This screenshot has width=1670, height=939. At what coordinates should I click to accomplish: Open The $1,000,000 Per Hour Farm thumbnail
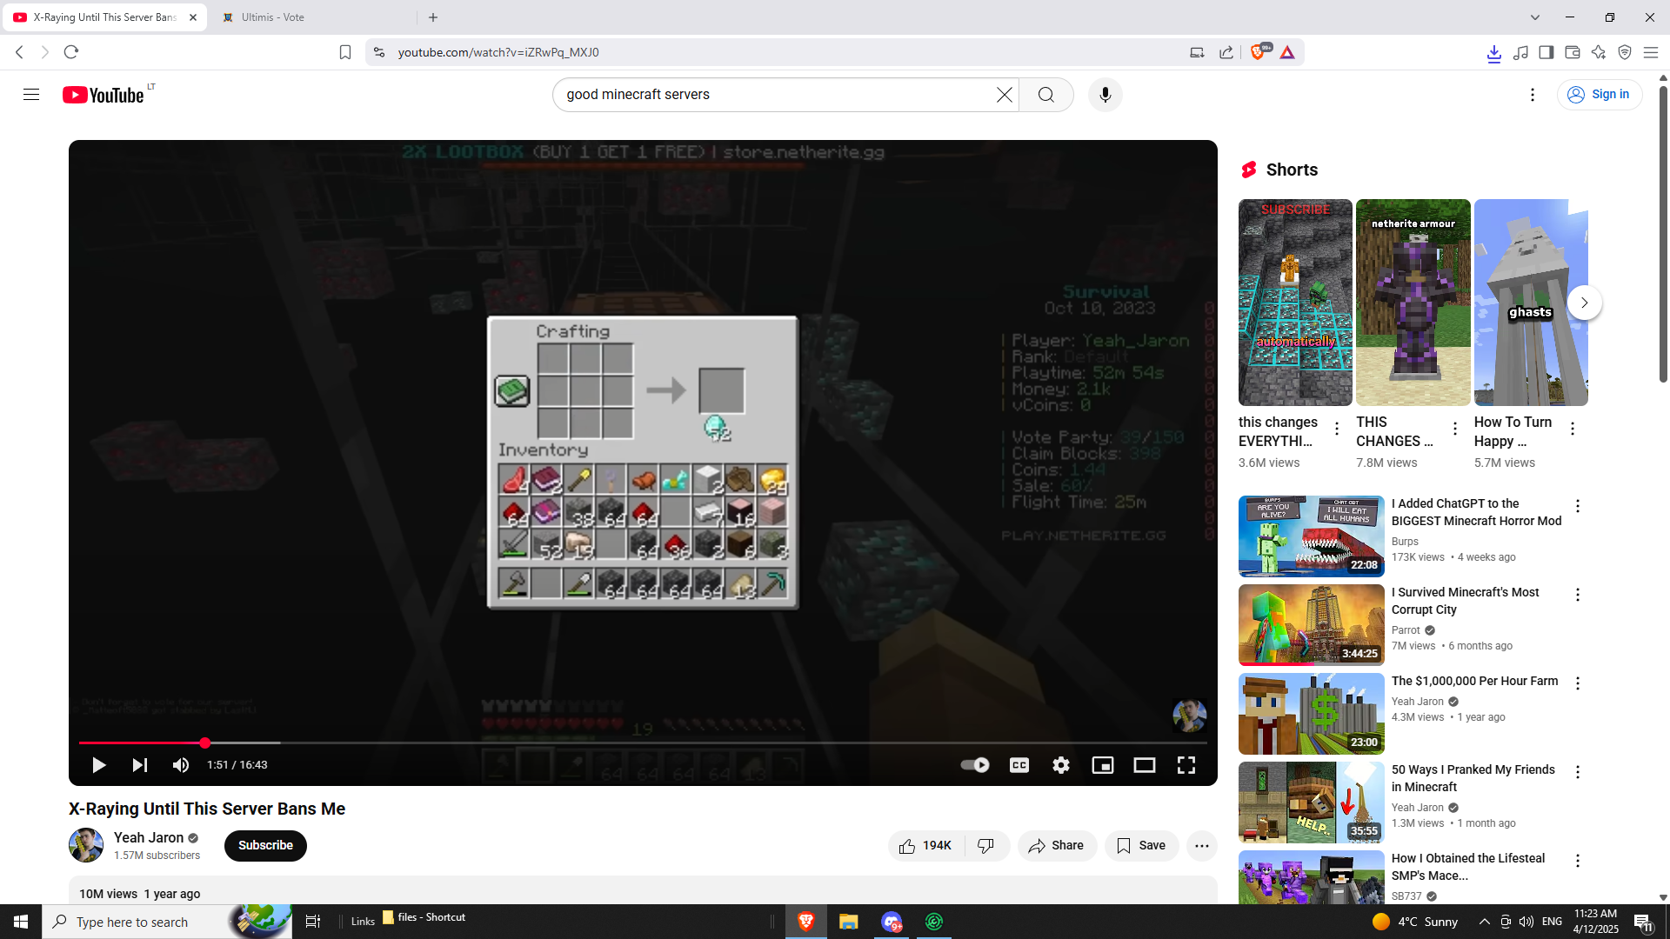[x=1311, y=713]
